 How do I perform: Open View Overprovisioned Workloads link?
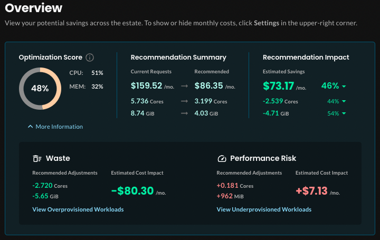(78, 209)
